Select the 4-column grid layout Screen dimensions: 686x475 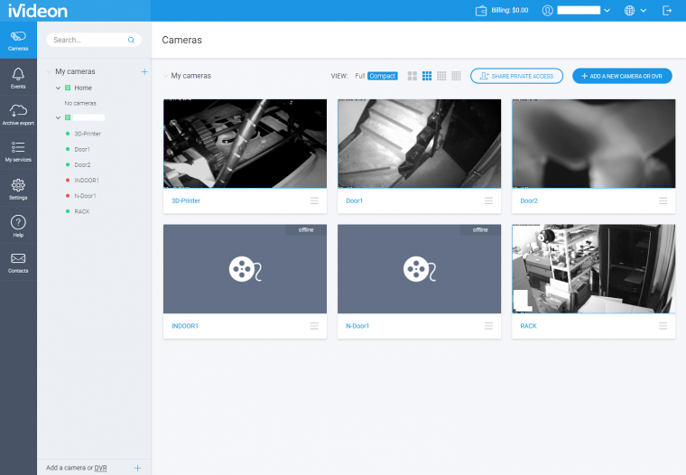(x=441, y=76)
